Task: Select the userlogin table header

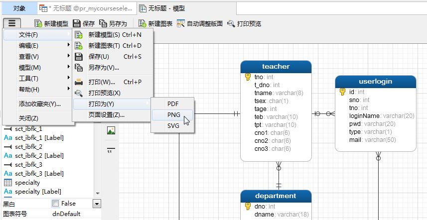Action: click(375, 82)
